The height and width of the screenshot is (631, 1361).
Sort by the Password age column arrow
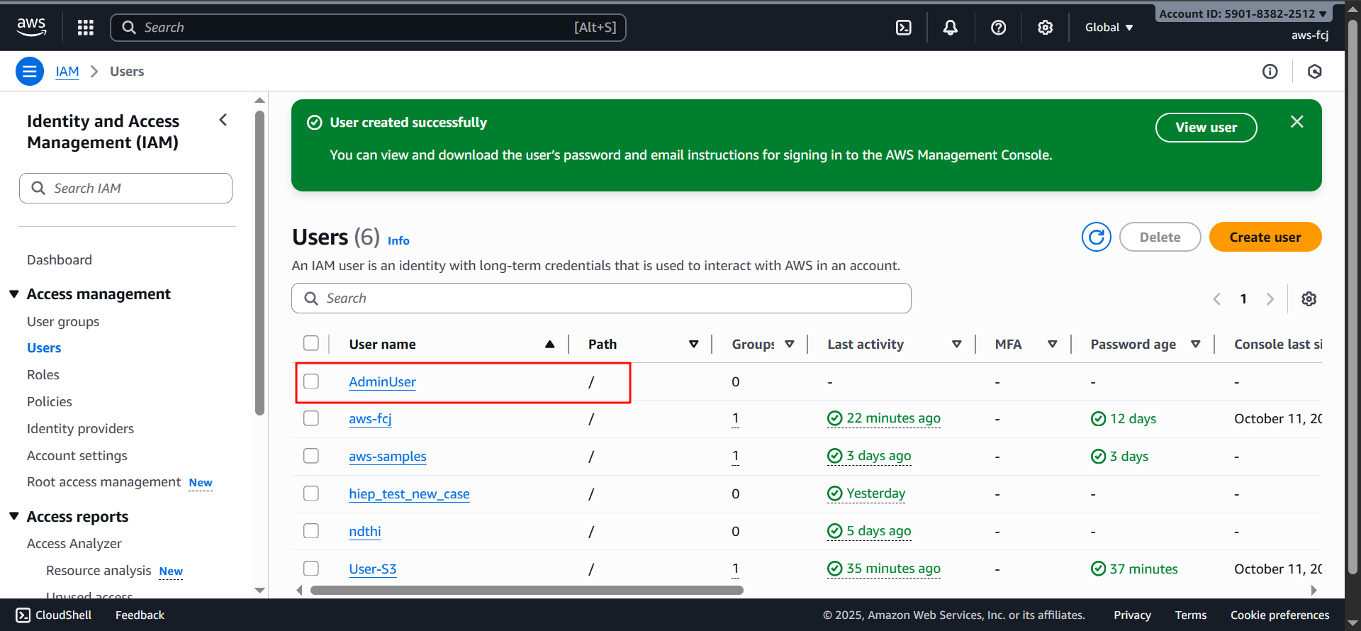pos(1196,345)
